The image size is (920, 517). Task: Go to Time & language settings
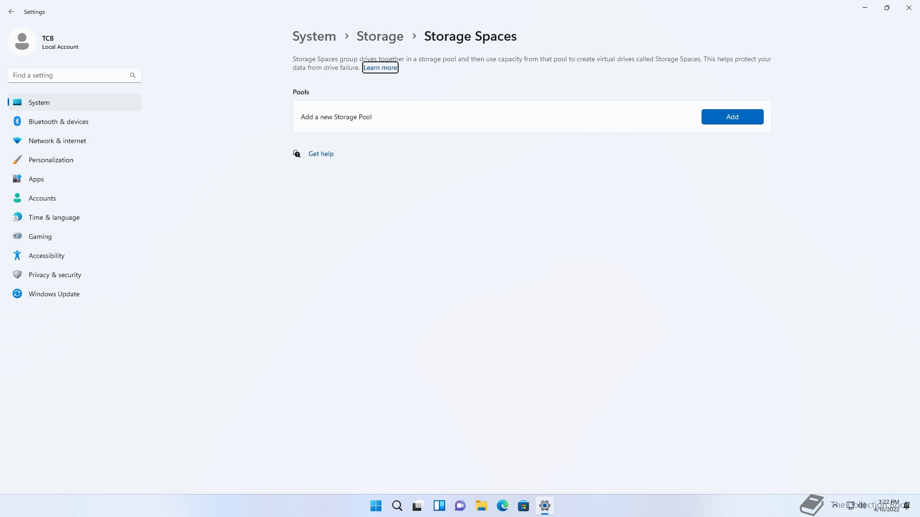click(x=75, y=217)
